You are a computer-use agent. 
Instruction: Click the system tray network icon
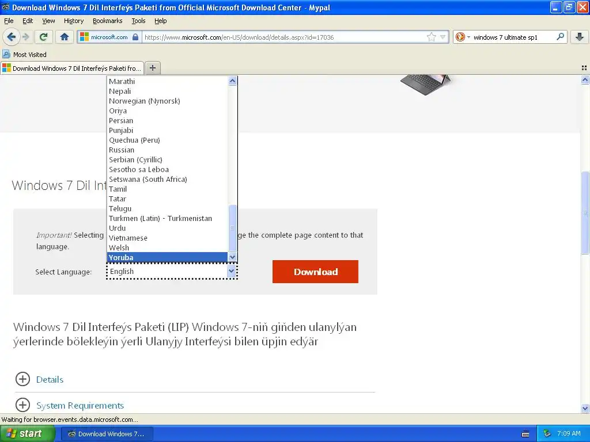click(547, 433)
